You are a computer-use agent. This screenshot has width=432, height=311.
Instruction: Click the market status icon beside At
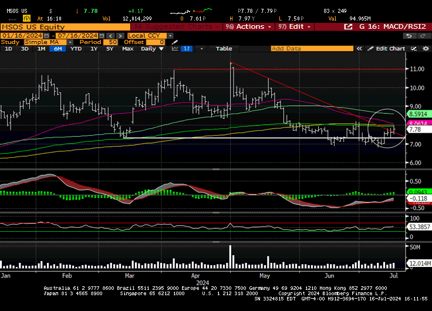pos(27,18)
